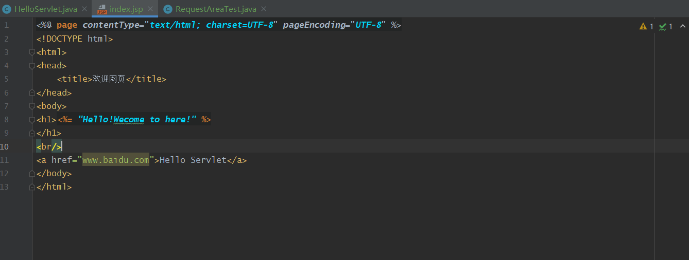Click the green typo checkmark icon
This screenshot has width=689, height=260.
click(663, 26)
